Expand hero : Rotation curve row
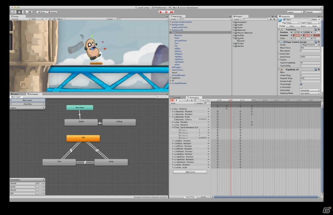This screenshot has height=215, width=333. tap(171, 109)
